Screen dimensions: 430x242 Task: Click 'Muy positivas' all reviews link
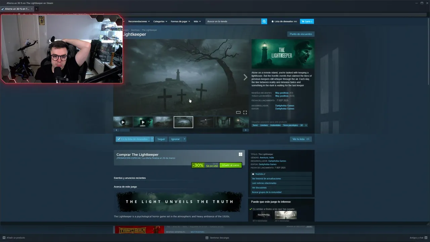(x=282, y=96)
